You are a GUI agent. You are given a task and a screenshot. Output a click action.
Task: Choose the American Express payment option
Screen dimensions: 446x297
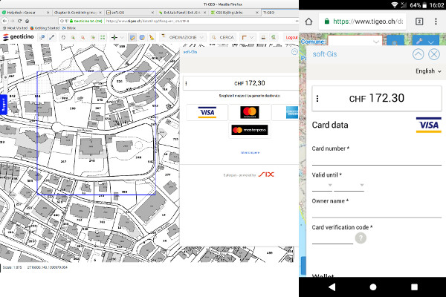285,112
